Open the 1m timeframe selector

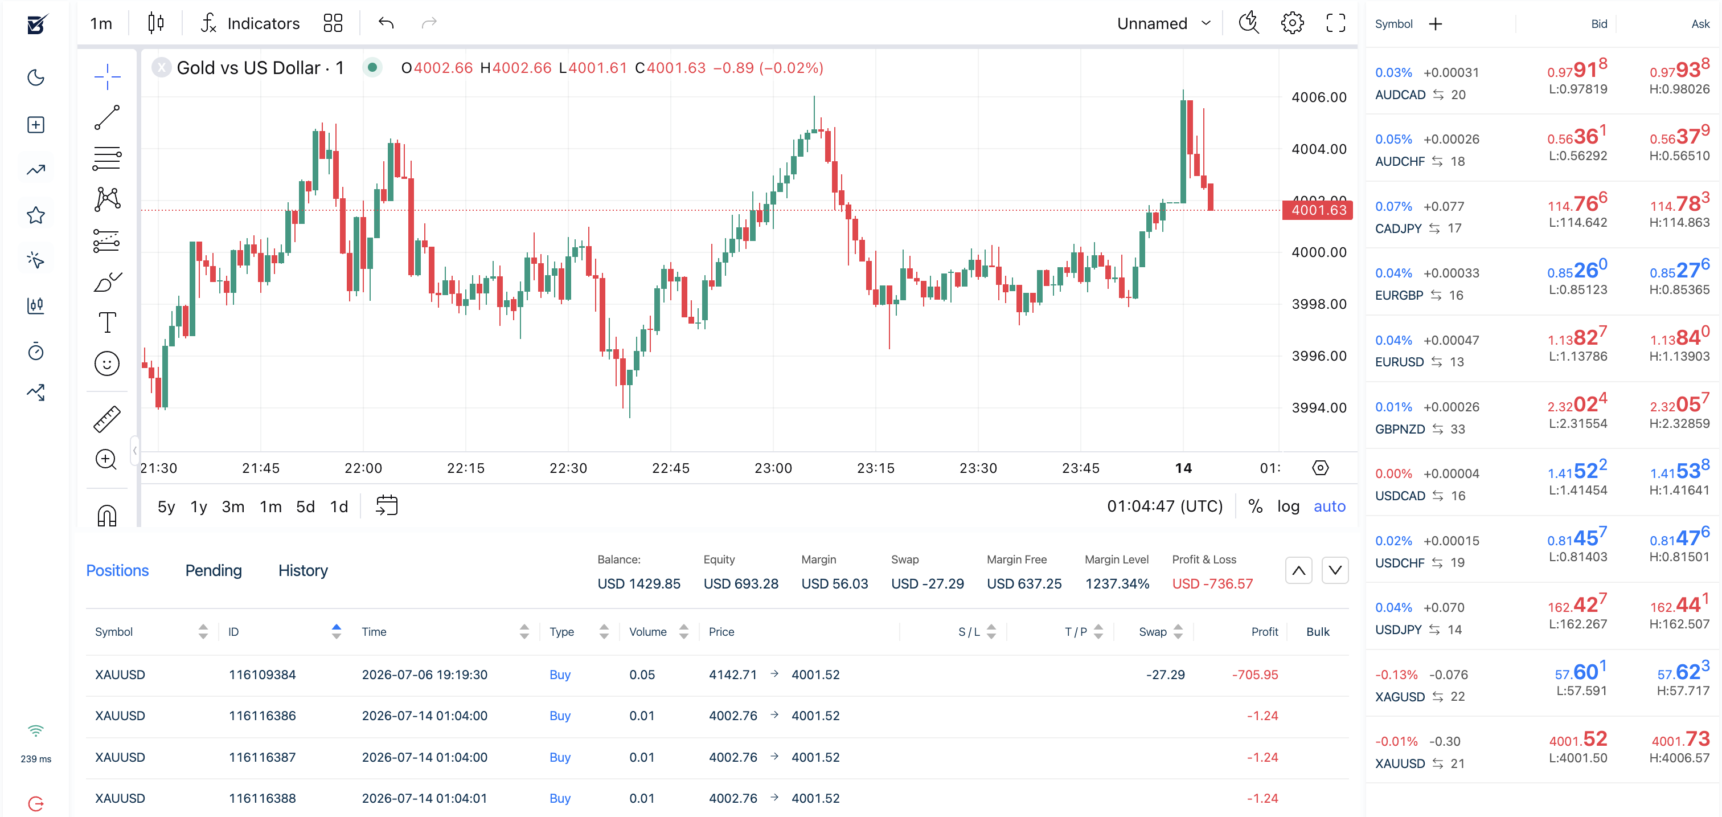[x=101, y=23]
